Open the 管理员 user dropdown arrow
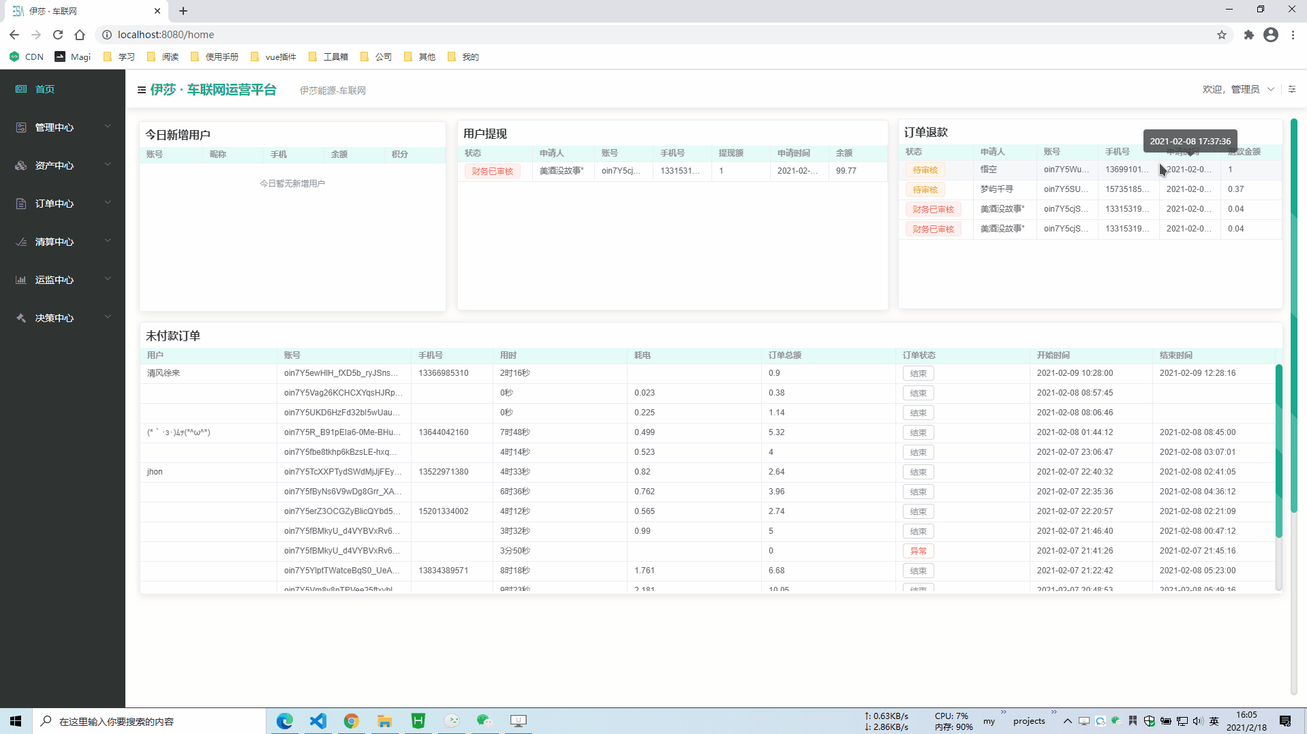The height and width of the screenshot is (734, 1307). coord(1271,89)
